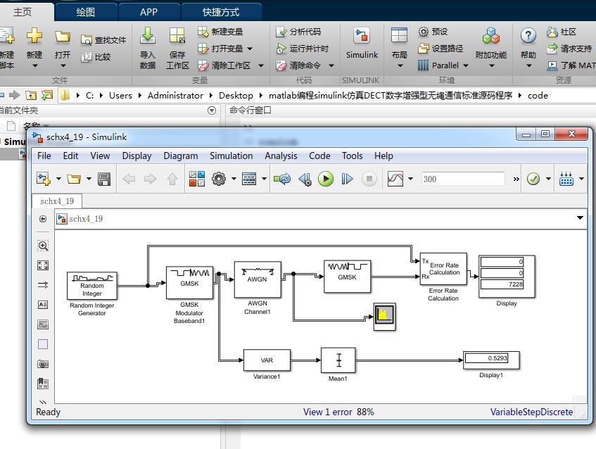Expand the Data Inspector dropdown arrow

coord(410,179)
